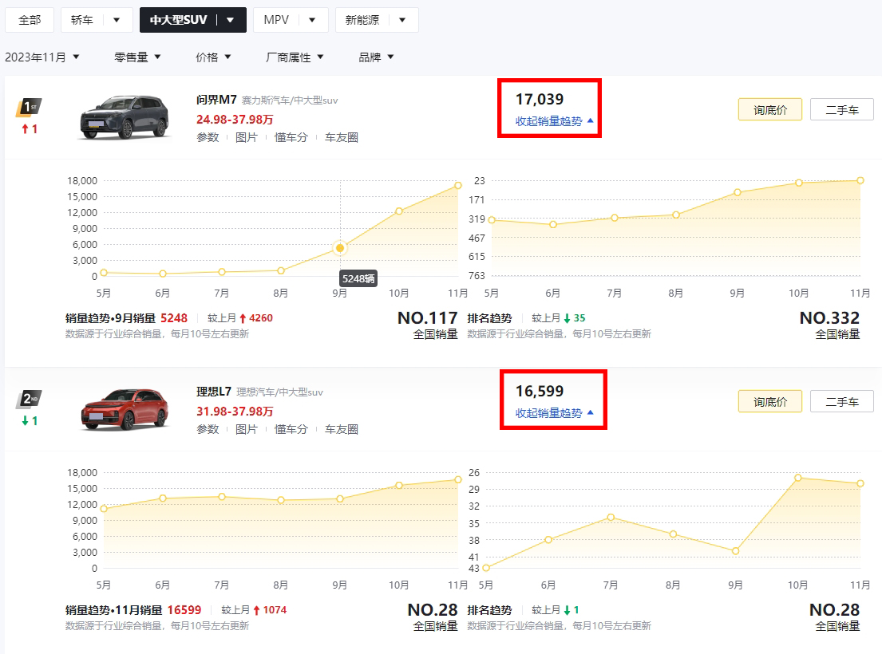The width and height of the screenshot is (882, 654).
Task: Open 车友圈 for 问界M7
Action: point(342,138)
